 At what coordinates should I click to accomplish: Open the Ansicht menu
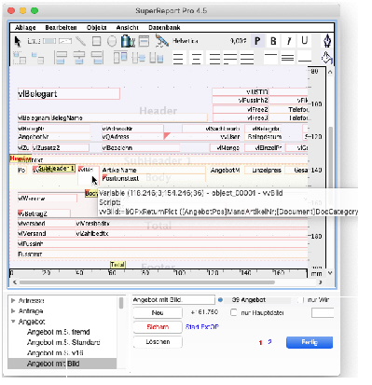127,27
